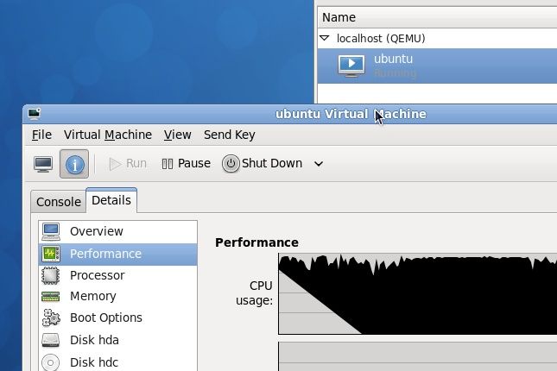Open the File menu

pyautogui.click(x=41, y=135)
